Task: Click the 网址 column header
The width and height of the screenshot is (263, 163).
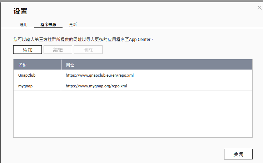Action: (x=157, y=65)
